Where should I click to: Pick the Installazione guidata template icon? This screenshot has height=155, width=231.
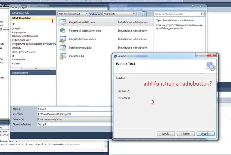63,48
